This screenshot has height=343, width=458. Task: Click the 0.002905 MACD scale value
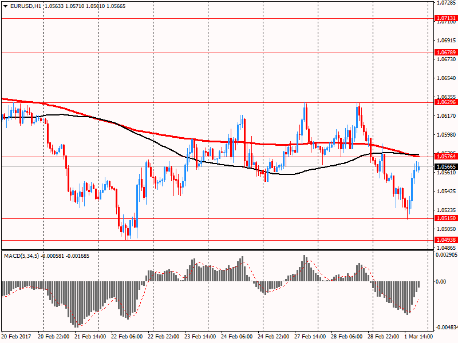(x=445, y=254)
